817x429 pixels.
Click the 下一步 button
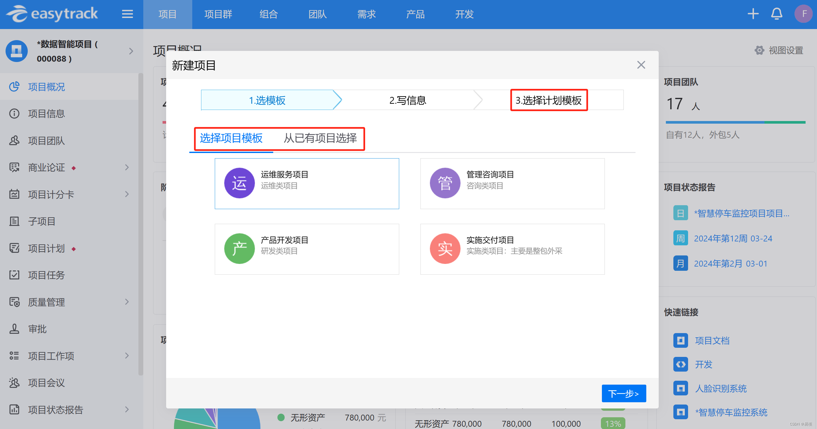624,393
